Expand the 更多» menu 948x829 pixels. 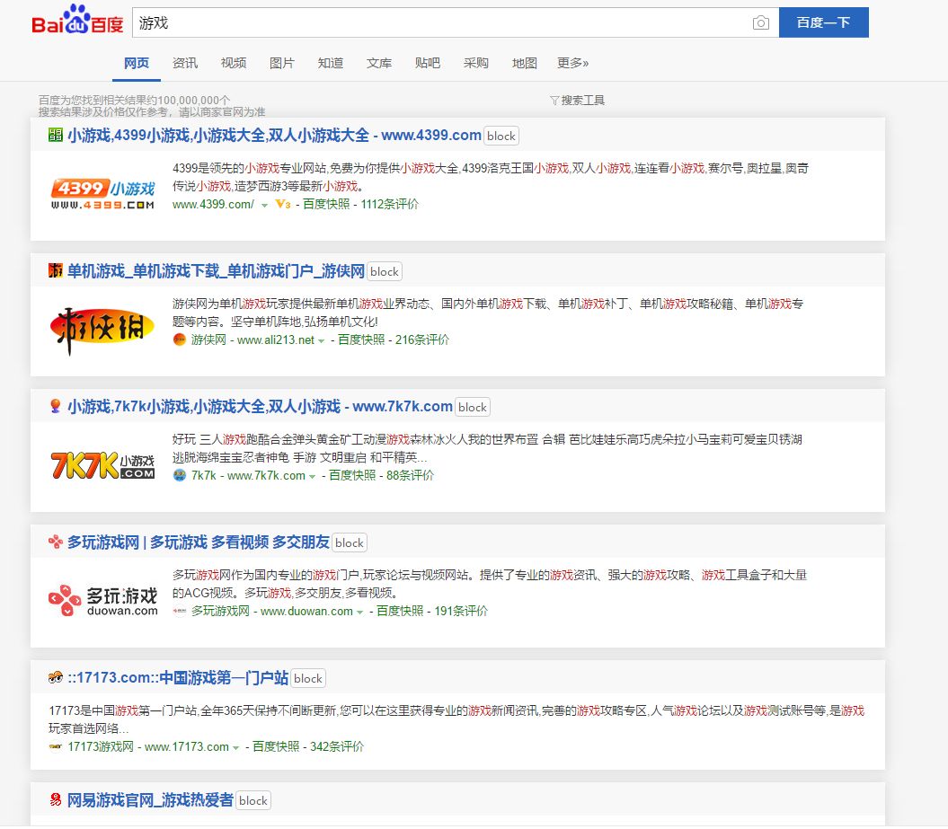[x=572, y=63]
